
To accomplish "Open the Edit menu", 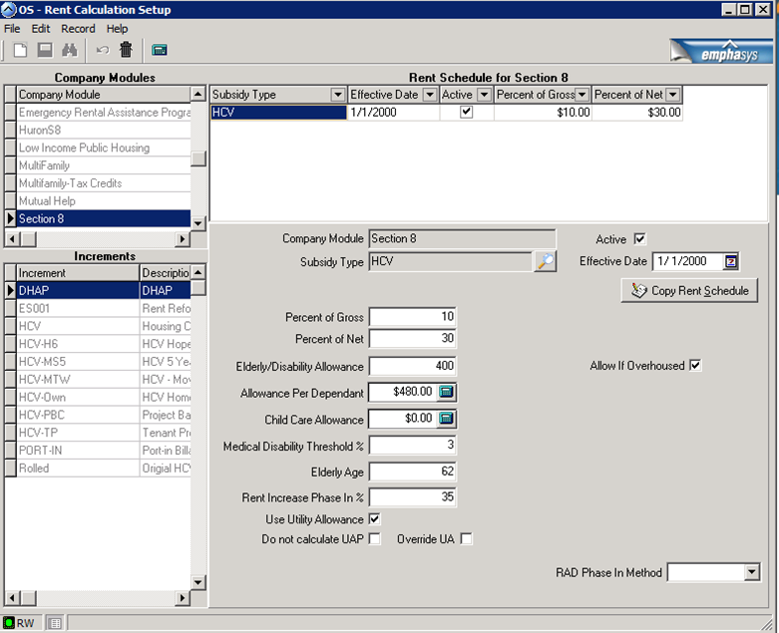I will click(41, 29).
